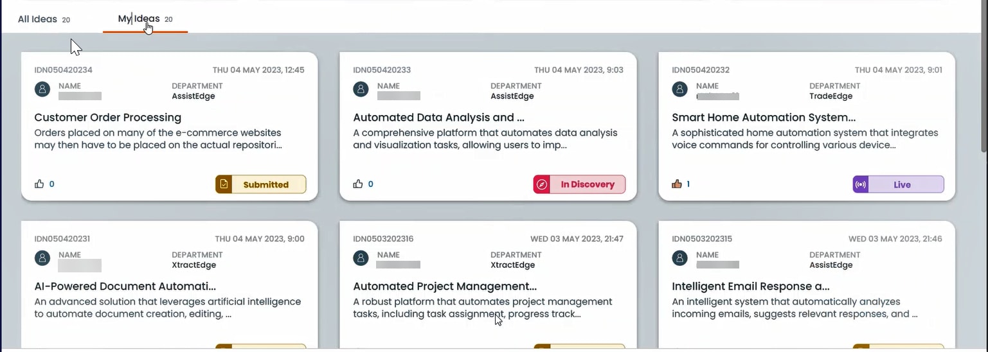Open the Automated Project Management idea title
988x352 pixels.
444,286
